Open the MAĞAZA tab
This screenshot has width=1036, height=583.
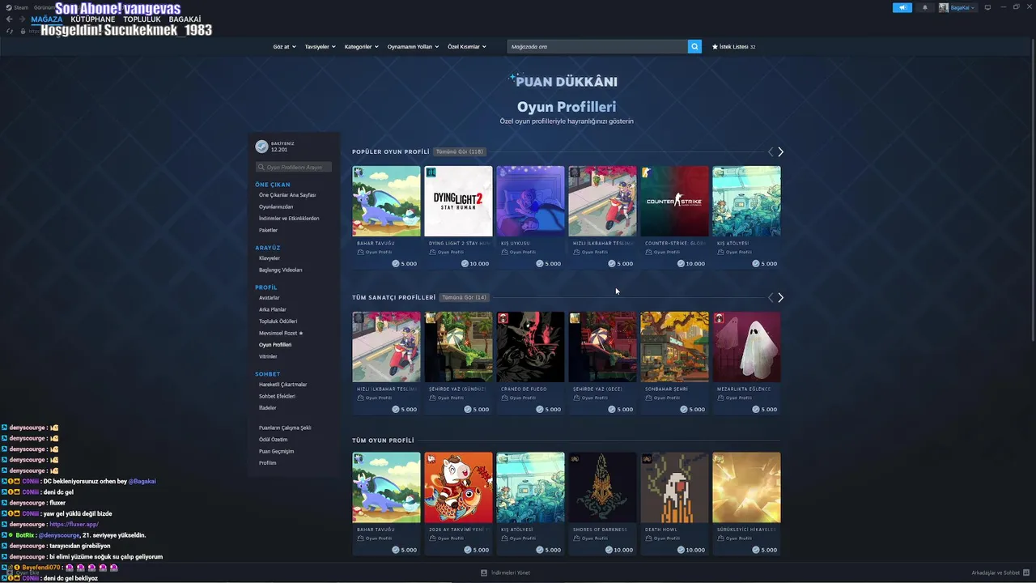coord(46,19)
